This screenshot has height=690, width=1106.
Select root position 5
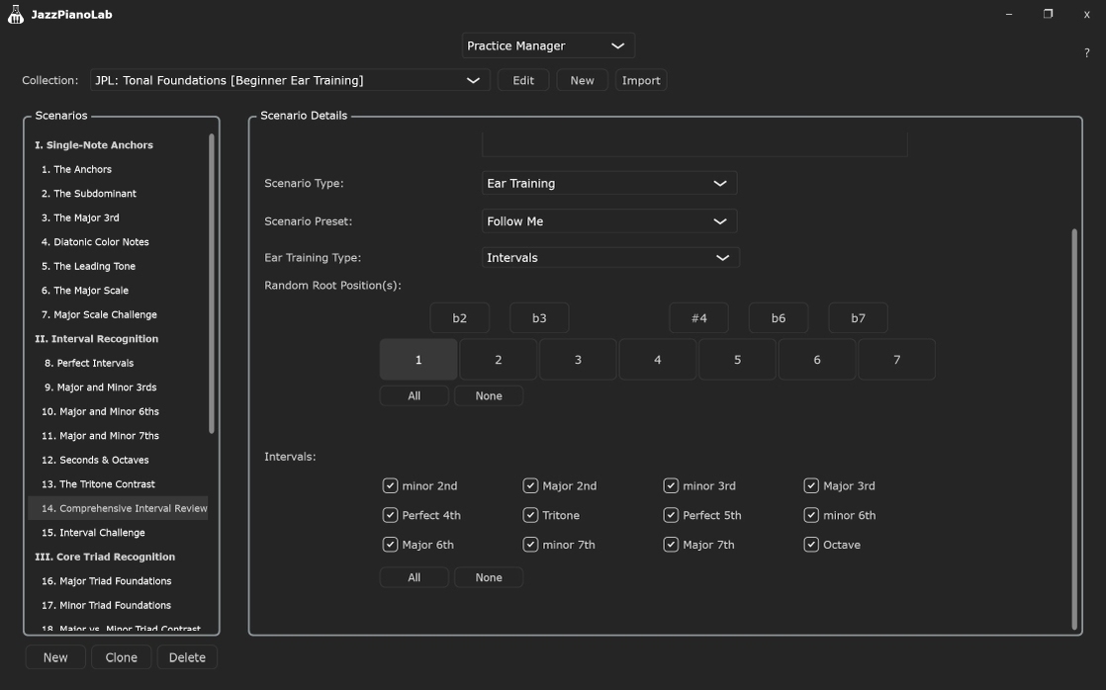(x=737, y=360)
